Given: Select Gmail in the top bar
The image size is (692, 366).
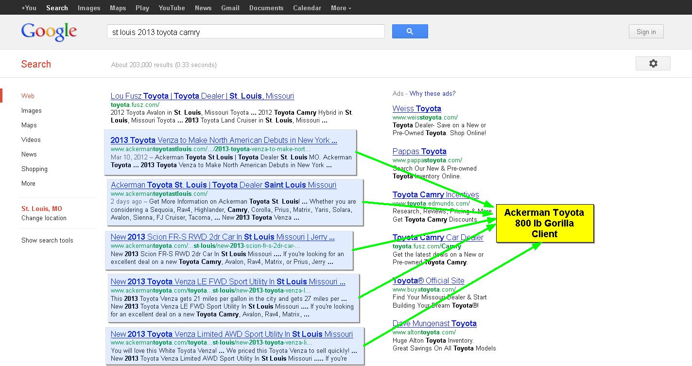Looking at the screenshot, I should pos(230,8).
